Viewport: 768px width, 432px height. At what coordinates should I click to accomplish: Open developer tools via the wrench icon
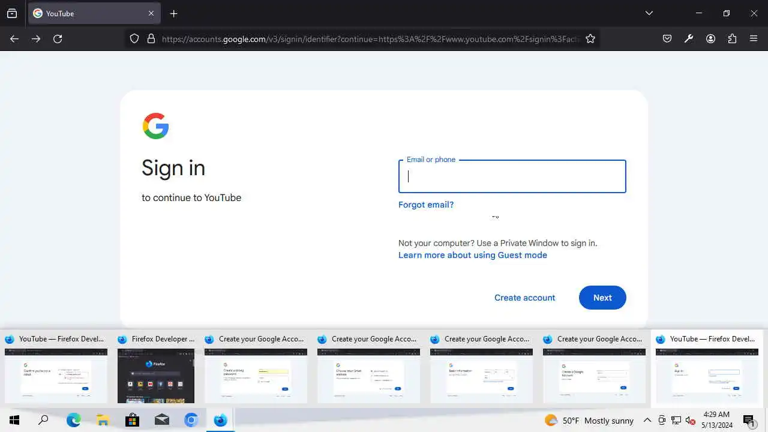[689, 38]
